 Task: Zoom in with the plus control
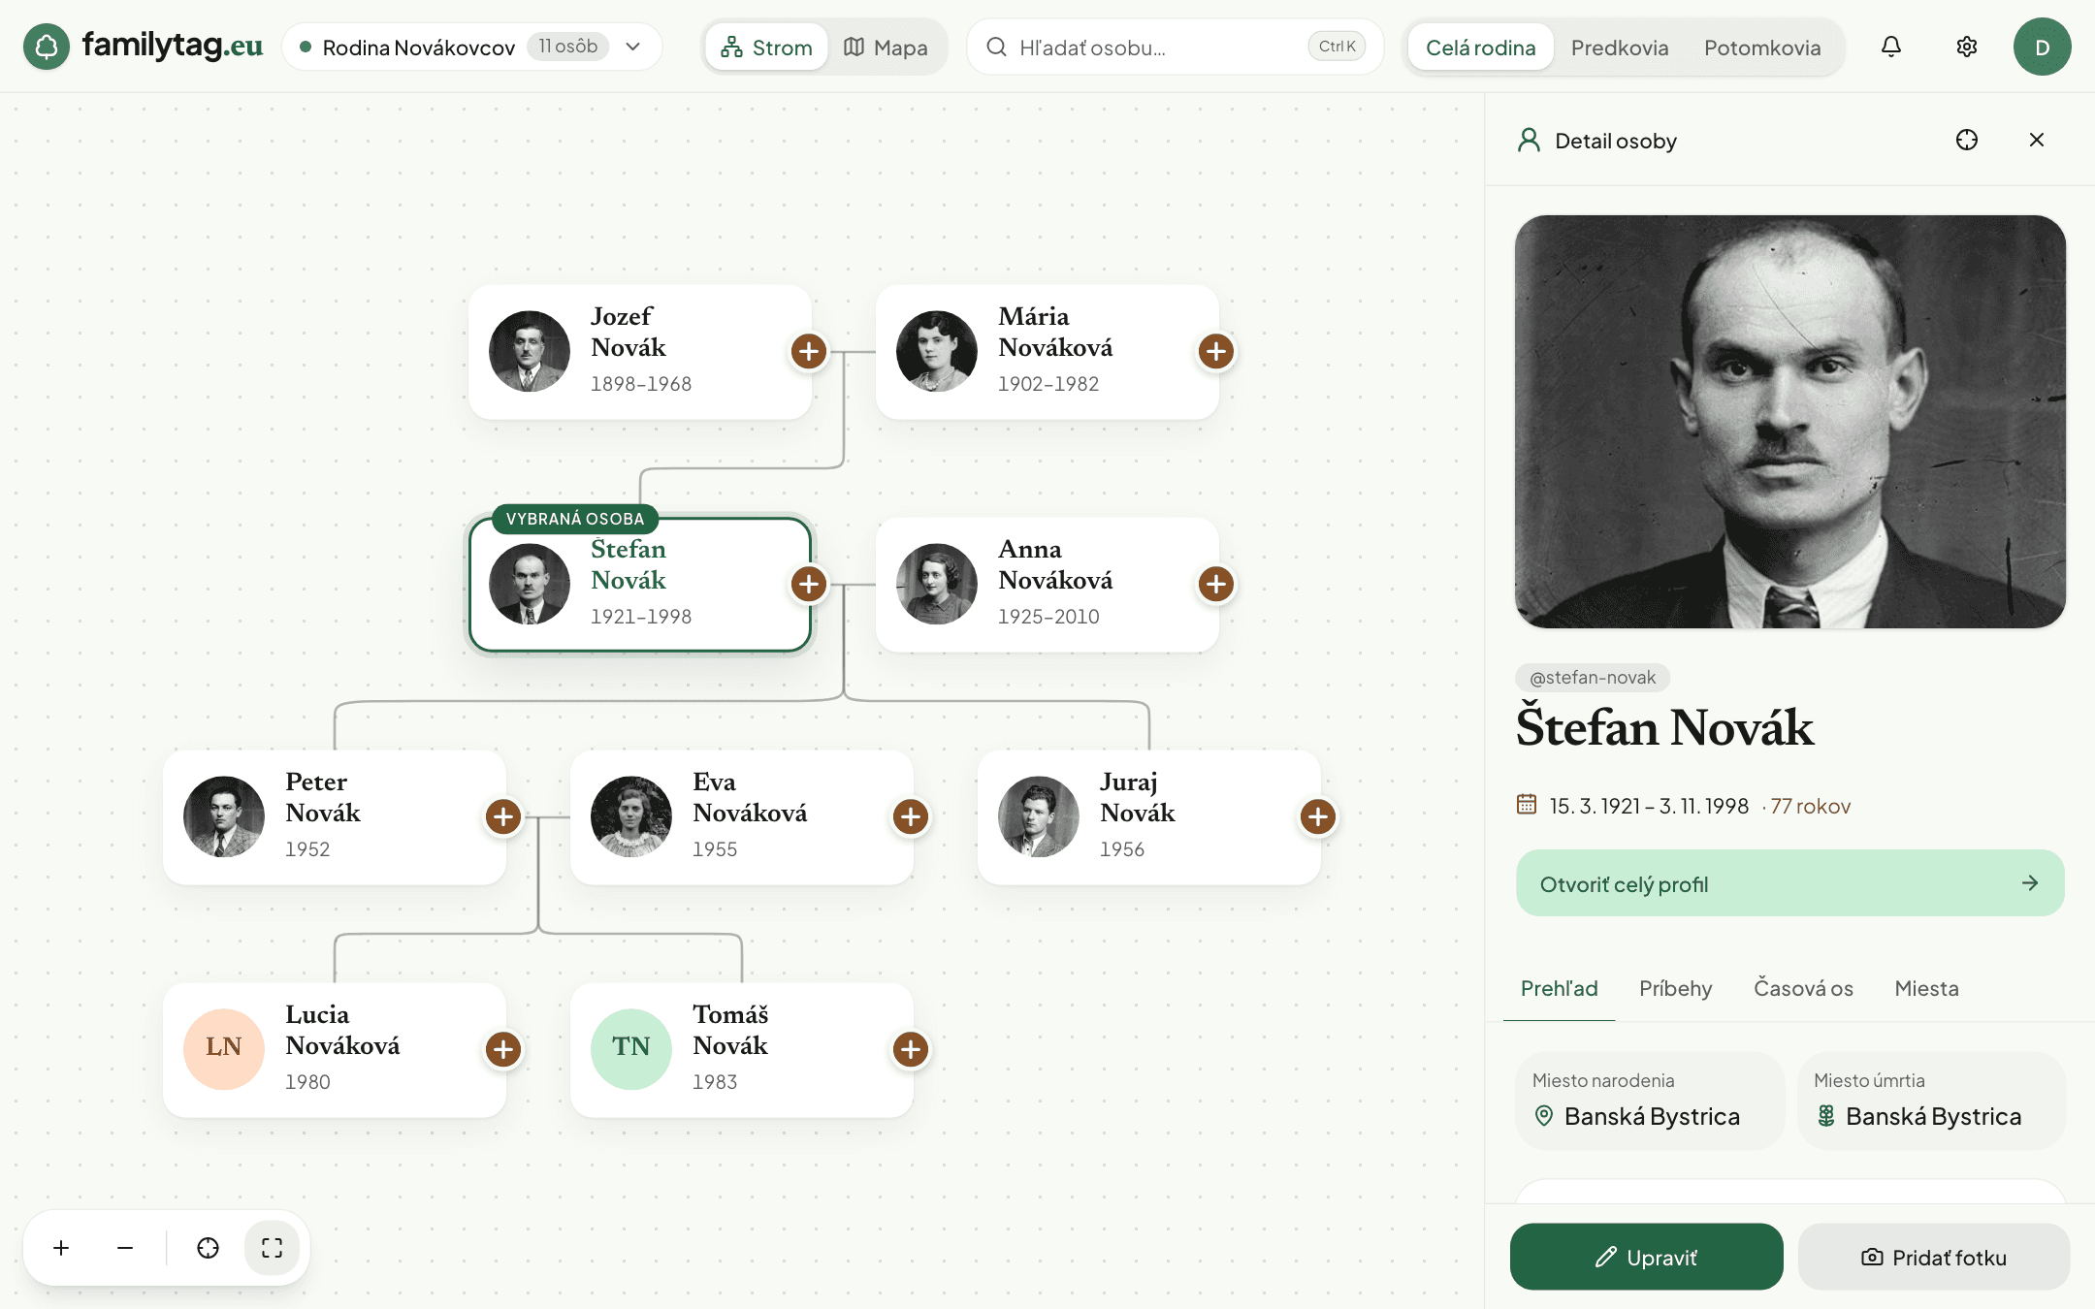61,1248
